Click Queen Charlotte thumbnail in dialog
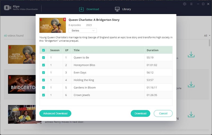 pyautogui.click(x=52, y=25)
